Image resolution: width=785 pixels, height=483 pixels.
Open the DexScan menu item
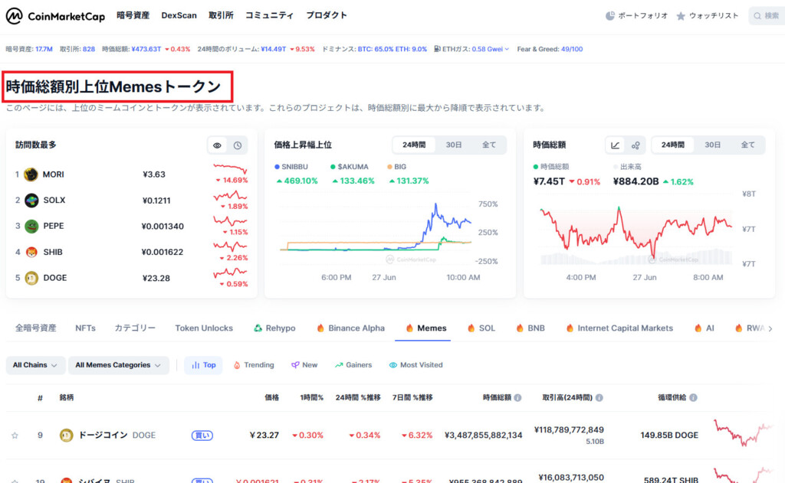179,15
